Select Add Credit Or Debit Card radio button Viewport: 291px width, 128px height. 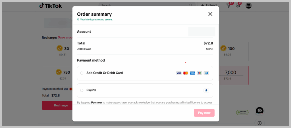click(x=82, y=73)
